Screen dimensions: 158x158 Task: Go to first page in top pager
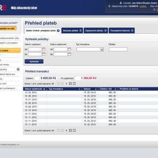[58, 83]
